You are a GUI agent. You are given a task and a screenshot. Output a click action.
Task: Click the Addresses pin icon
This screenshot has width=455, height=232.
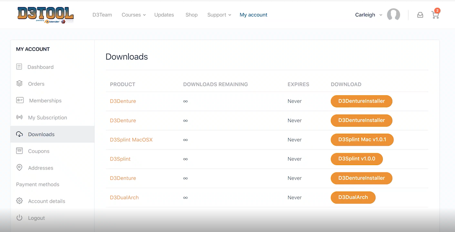pos(19,168)
